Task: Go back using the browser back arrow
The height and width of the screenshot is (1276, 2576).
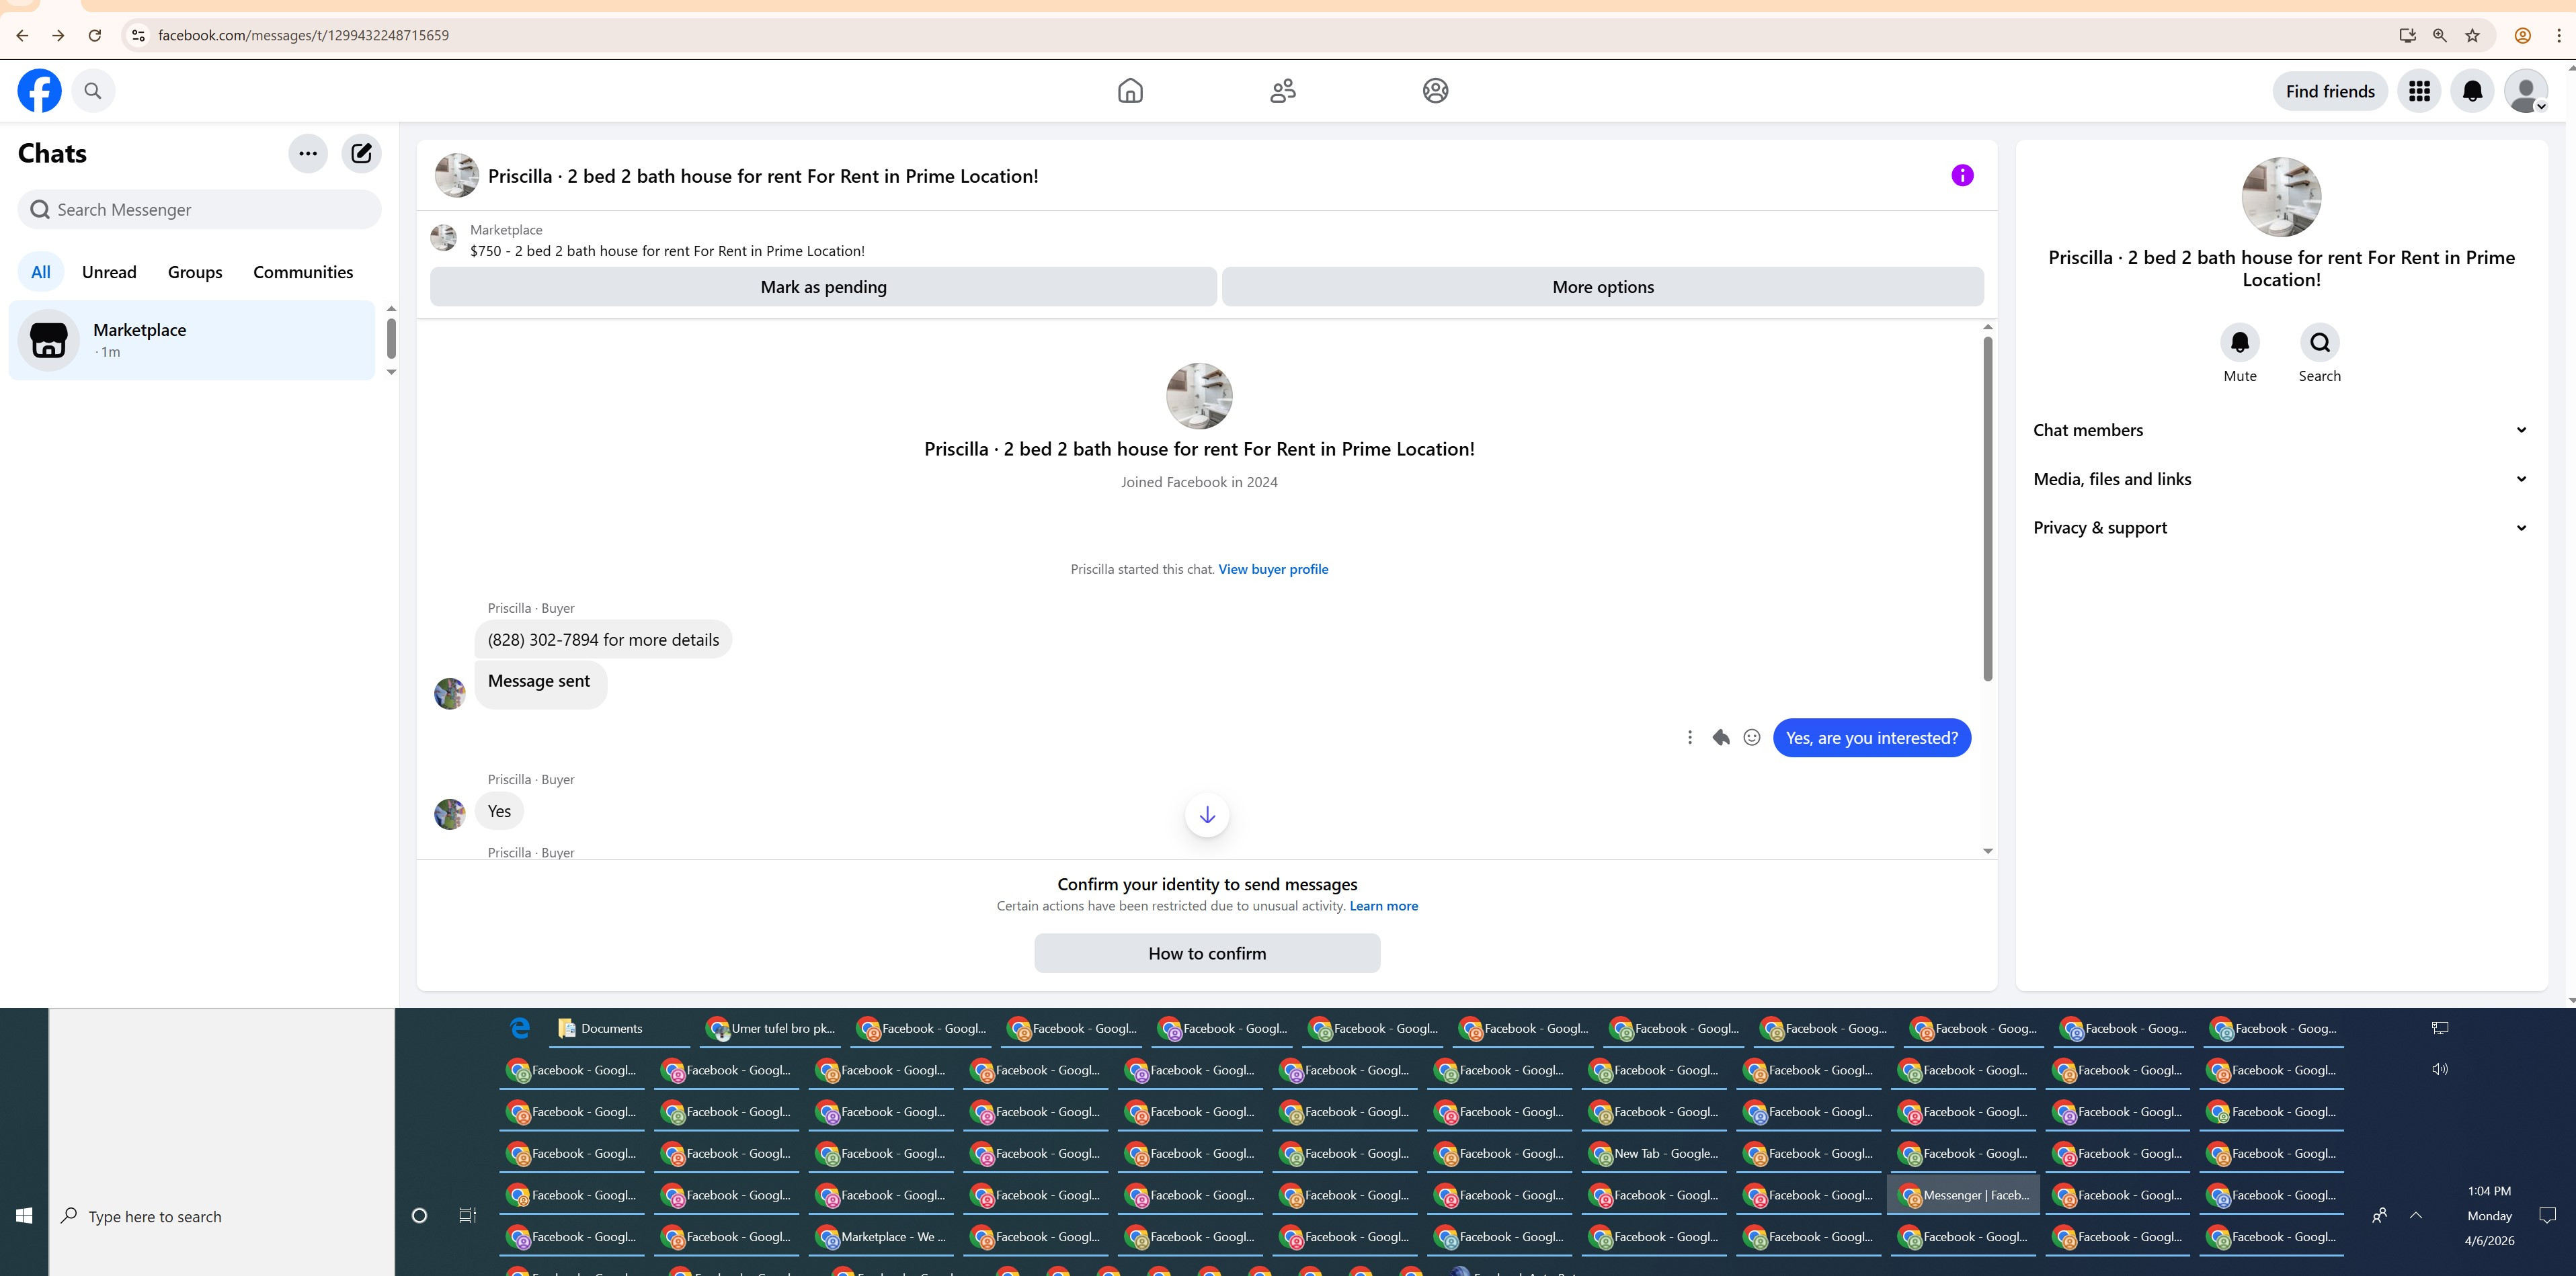Action: tap(22, 35)
